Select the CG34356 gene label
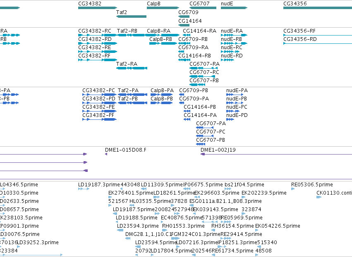 [295, 4]
